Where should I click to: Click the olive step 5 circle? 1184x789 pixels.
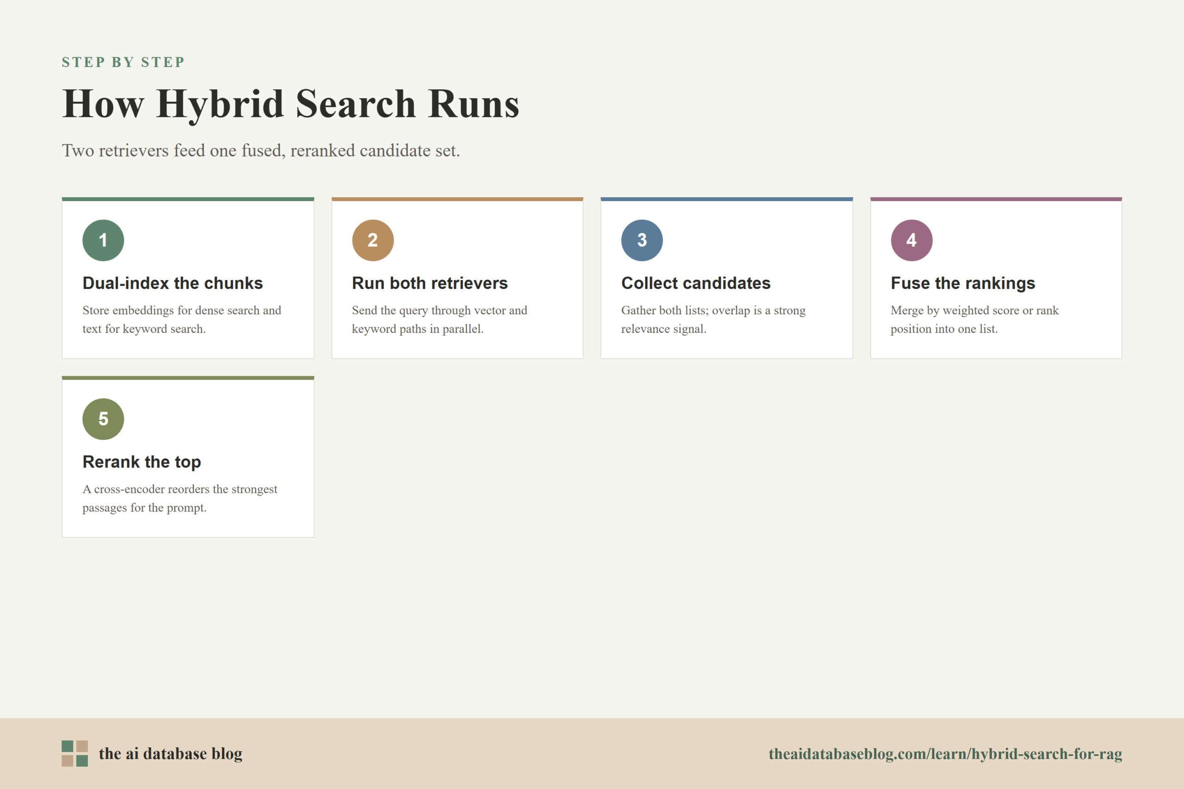[x=103, y=419]
